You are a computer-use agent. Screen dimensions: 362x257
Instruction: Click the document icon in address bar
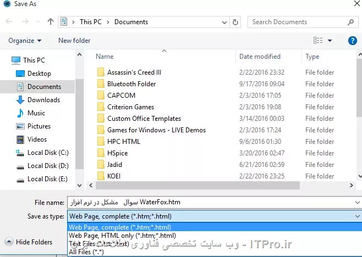tap(64, 21)
